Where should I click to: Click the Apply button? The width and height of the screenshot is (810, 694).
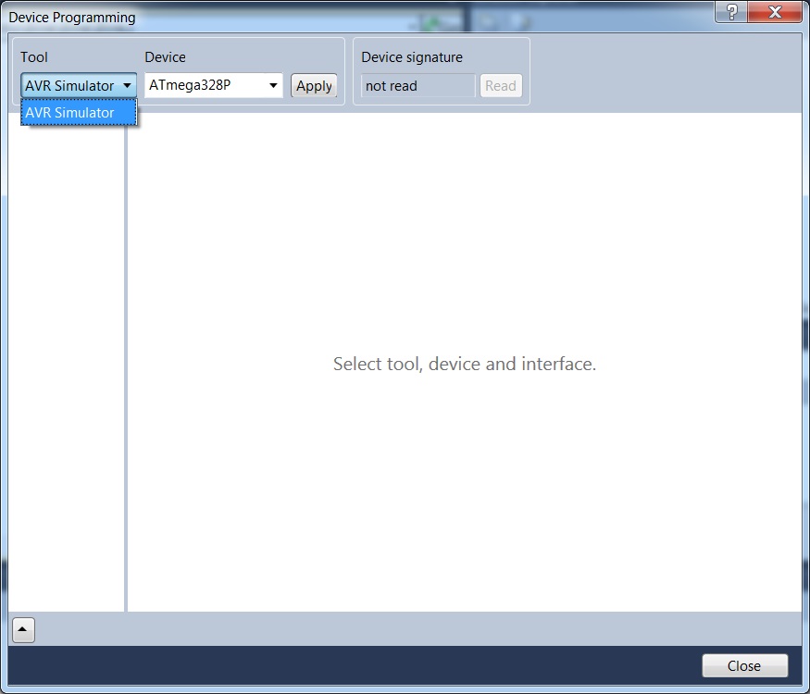click(314, 86)
